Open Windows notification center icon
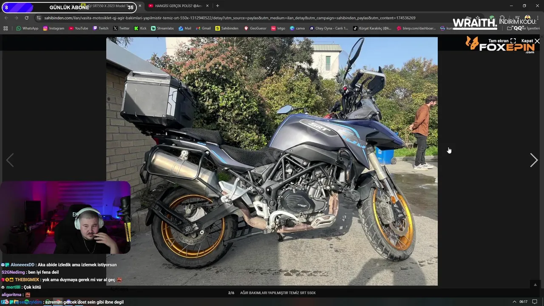The image size is (544, 306). (x=535, y=302)
